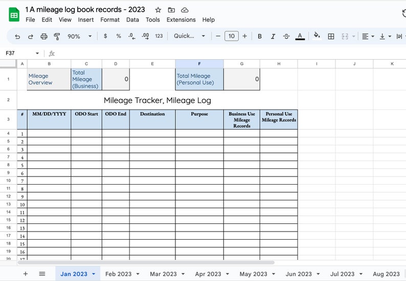This screenshot has width=406, height=281.
Task: Toggle strikethrough formatting
Action: pyautogui.click(x=286, y=36)
